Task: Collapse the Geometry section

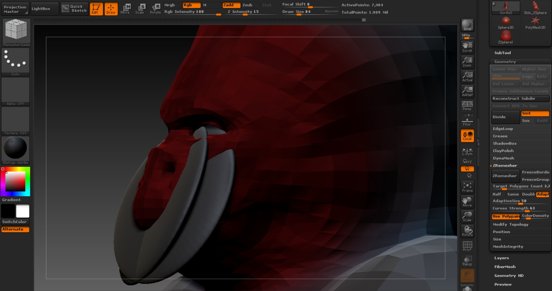Action: (x=505, y=62)
